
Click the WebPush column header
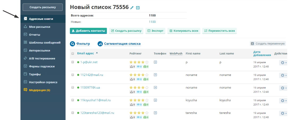click(x=176, y=54)
